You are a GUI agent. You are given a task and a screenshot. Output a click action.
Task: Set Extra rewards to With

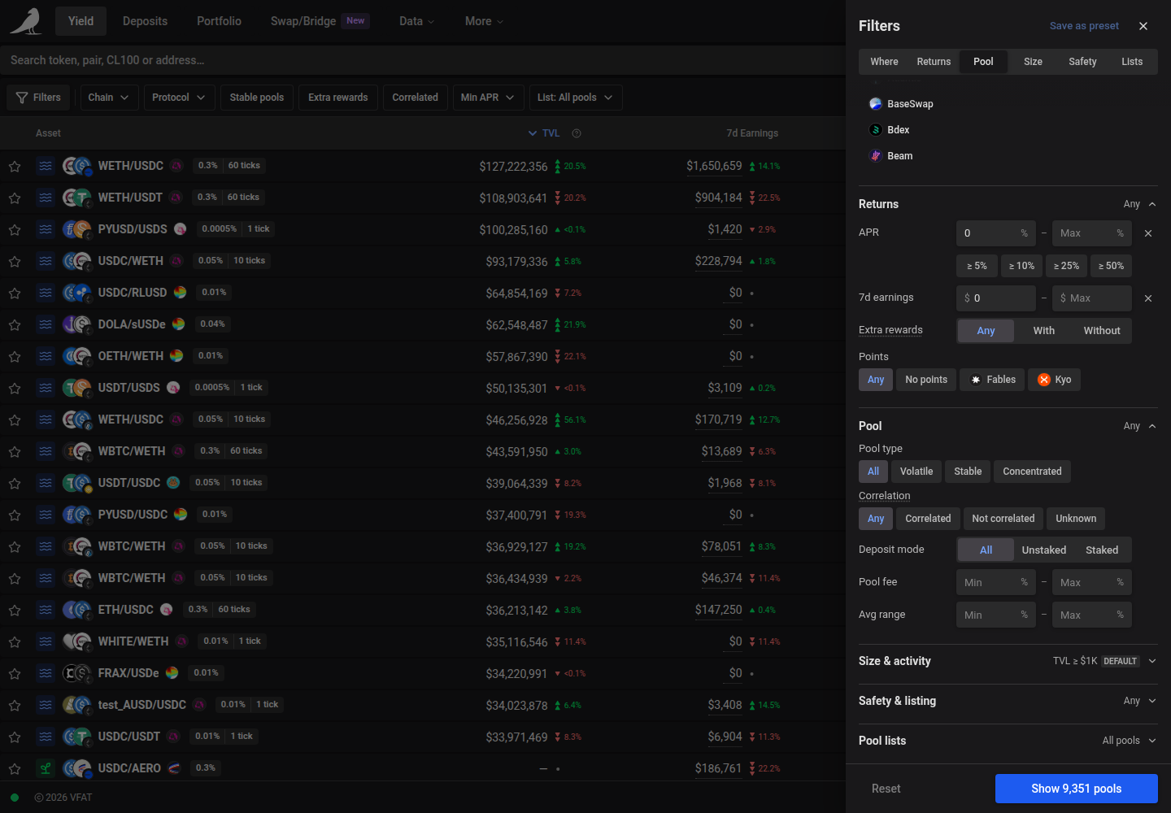[1043, 331]
